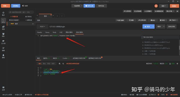Click the search response magnifier icon
This screenshot has width=180, height=97.
tap(63, 64)
